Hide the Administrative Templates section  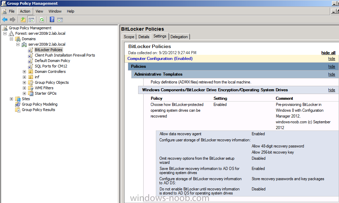(x=331, y=74)
